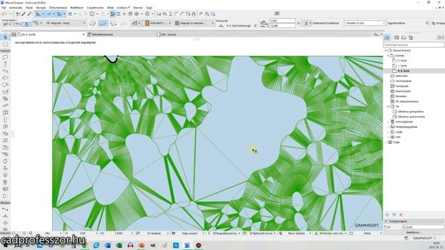Open the Layout Book in Navigator
The width and height of the screenshot is (445, 250).
pyautogui.click(x=403, y=37)
